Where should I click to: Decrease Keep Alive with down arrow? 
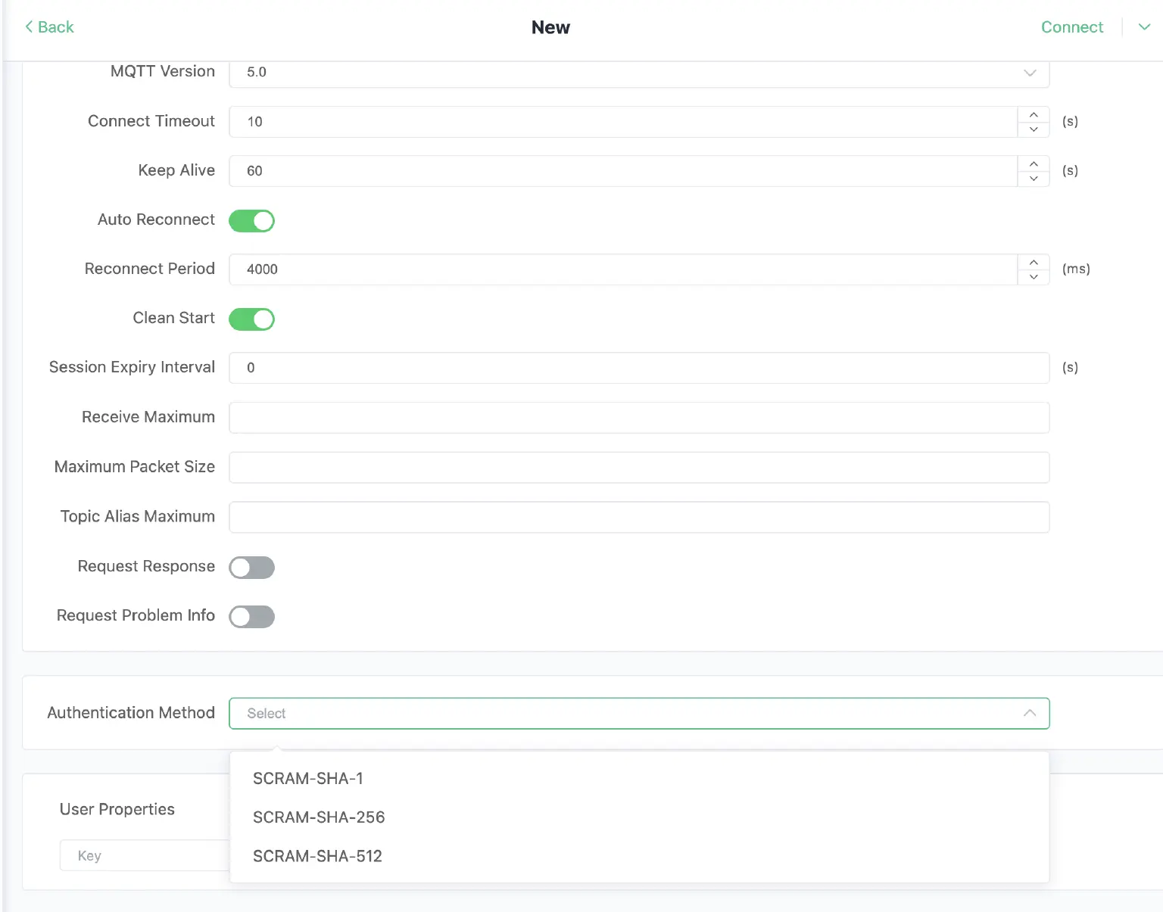point(1034,179)
